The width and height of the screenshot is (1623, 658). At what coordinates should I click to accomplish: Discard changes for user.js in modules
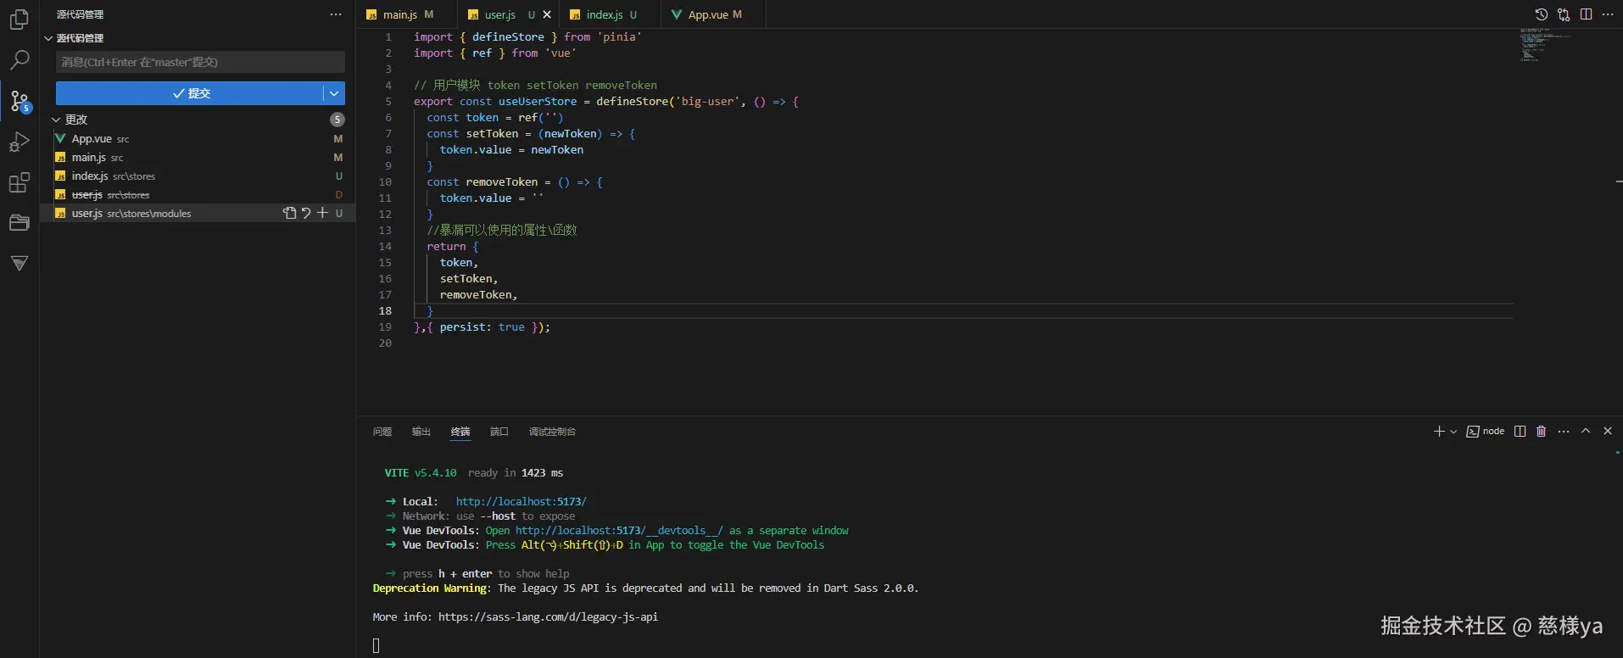pos(306,213)
